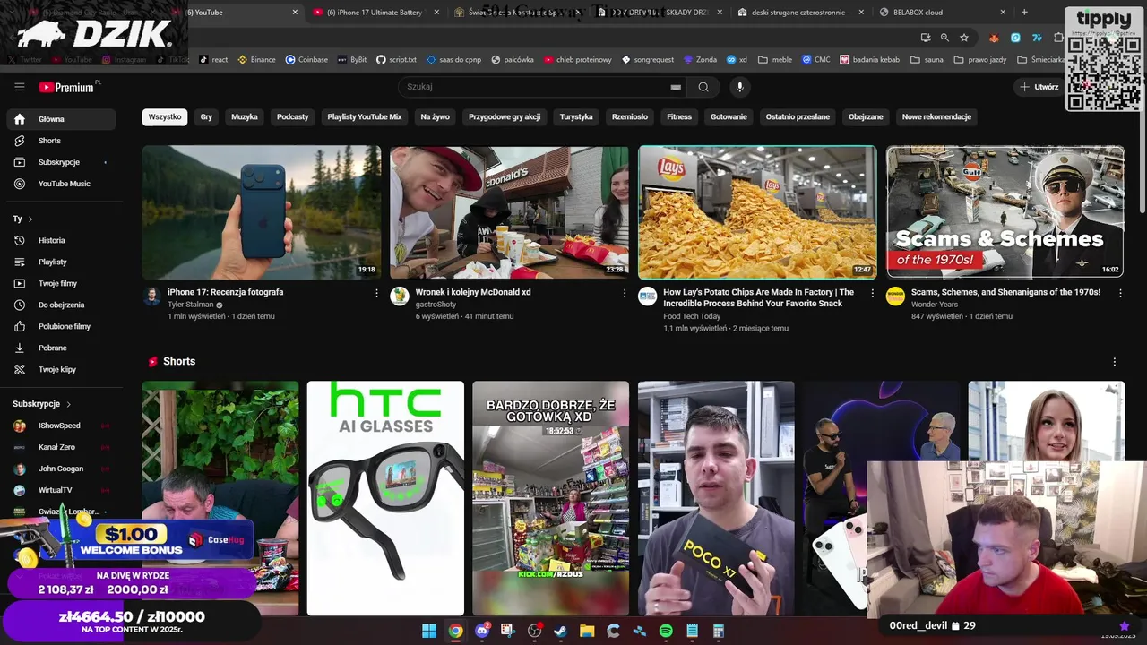The height and width of the screenshot is (645, 1147).
Task: Open Discord from the taskbar
Action: (x=482, y=631)
